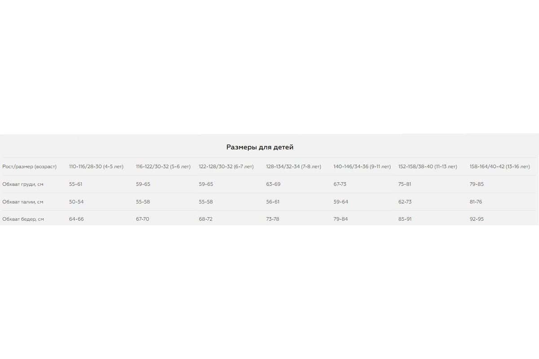This screenshot has height=359, width=539.
Task: Click waist value 50-54
Action: (76, 202)
